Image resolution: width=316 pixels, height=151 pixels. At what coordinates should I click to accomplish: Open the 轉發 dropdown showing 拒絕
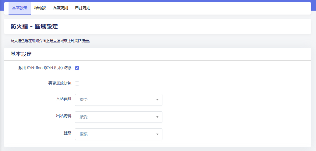tap(118, 134)
